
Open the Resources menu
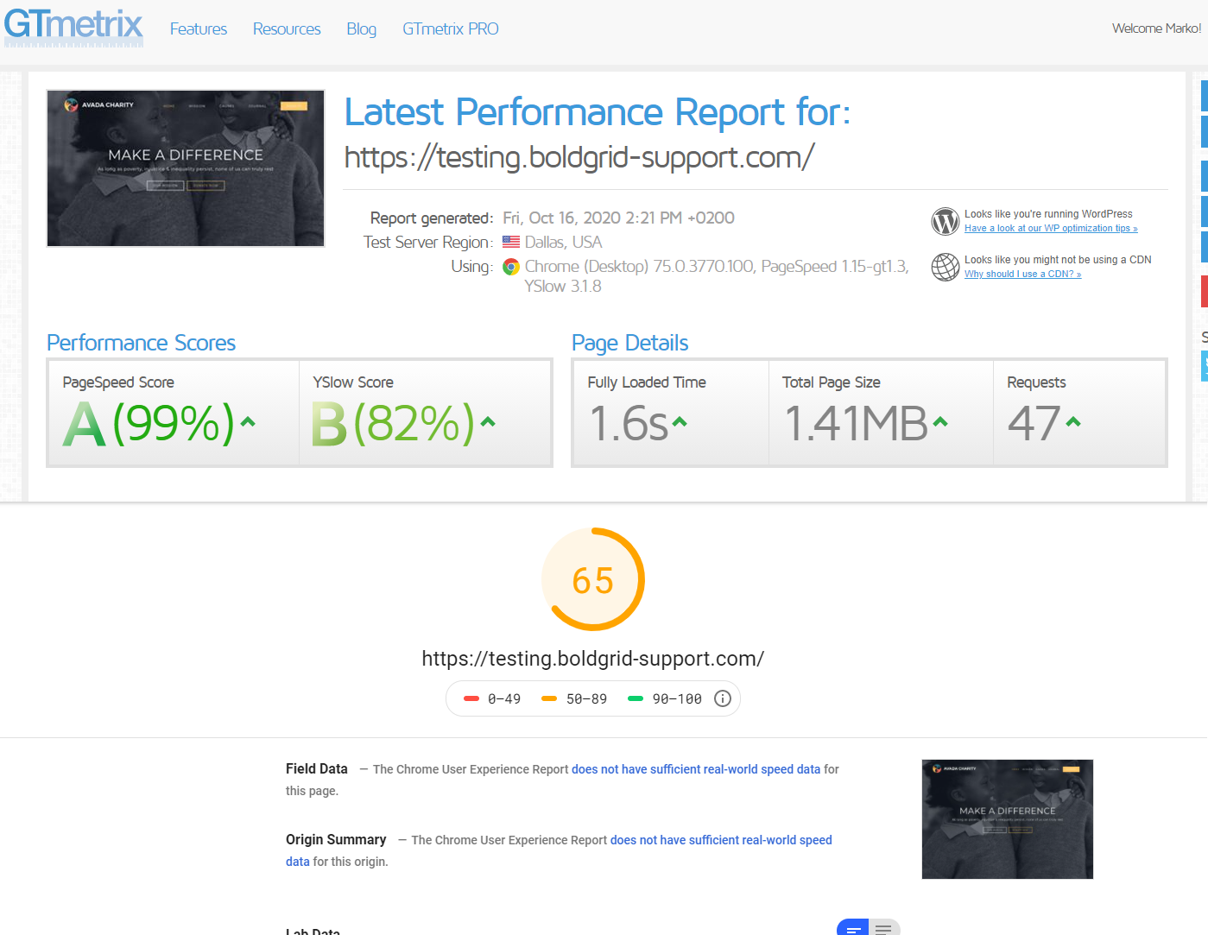point(287,28)
